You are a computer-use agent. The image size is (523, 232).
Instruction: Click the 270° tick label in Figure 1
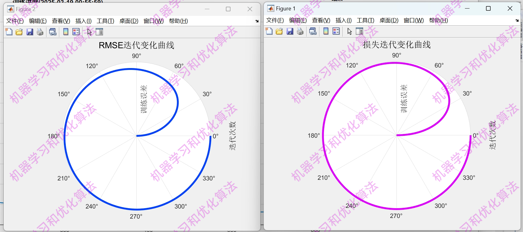click(396, 216)
